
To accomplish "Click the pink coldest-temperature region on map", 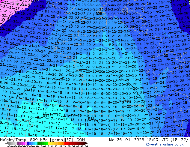I will point(10,8).
